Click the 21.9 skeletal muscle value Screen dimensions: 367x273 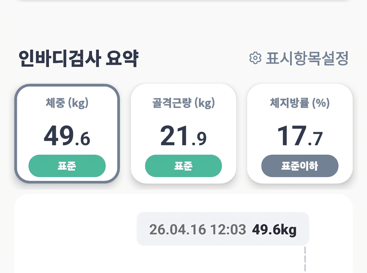pos(183,136)
